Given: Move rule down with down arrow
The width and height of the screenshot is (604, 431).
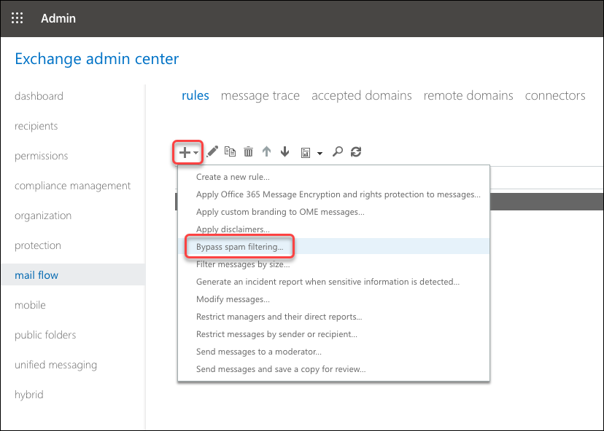Looking at the screenshot, I should pos(284,151).
